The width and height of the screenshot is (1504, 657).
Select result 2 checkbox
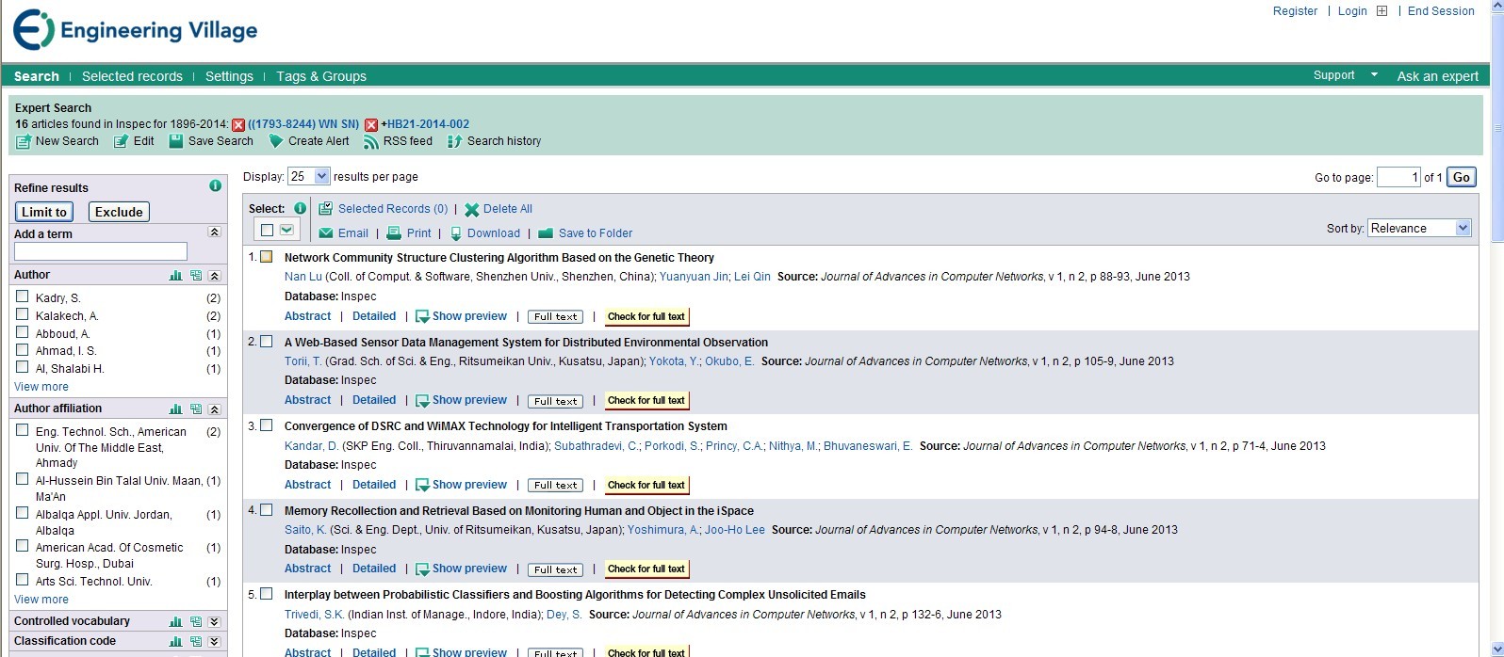pos(267,342)
